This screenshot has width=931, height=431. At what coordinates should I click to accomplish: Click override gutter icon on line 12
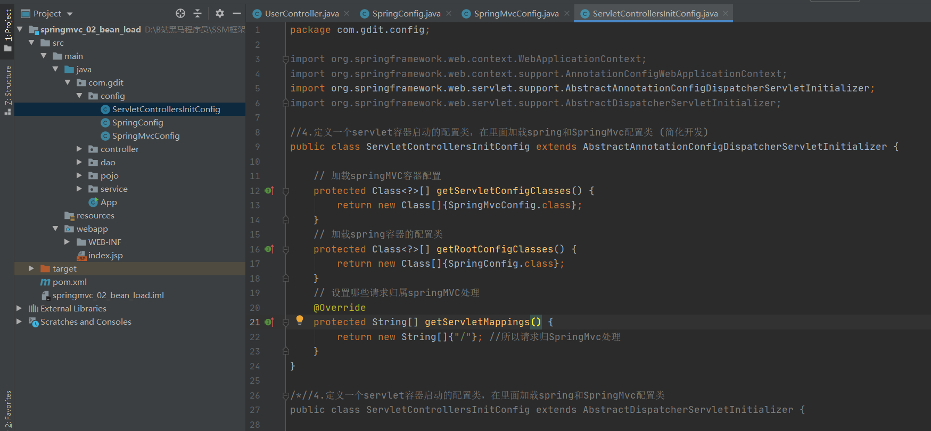click(269, 190)
